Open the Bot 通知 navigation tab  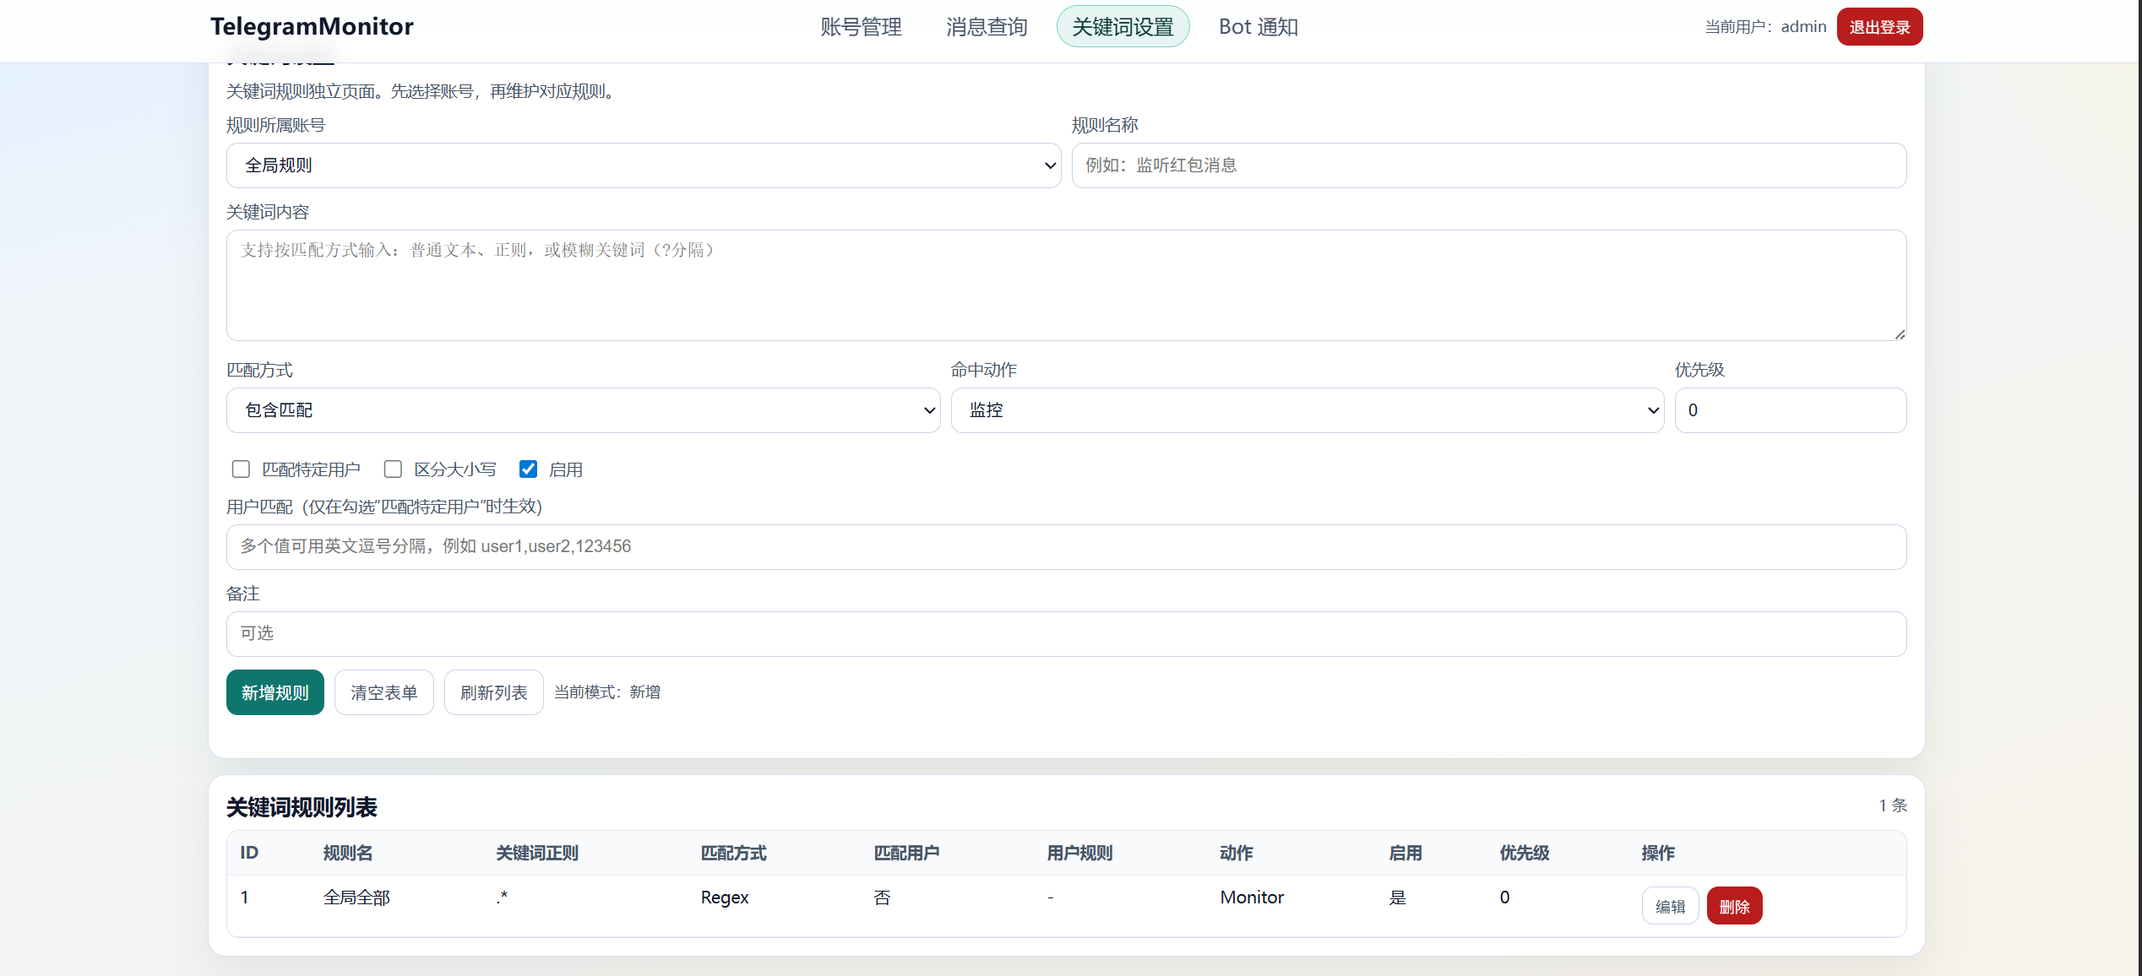coord(1258,27)
